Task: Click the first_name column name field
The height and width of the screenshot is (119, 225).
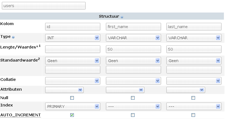Action: 133,27
